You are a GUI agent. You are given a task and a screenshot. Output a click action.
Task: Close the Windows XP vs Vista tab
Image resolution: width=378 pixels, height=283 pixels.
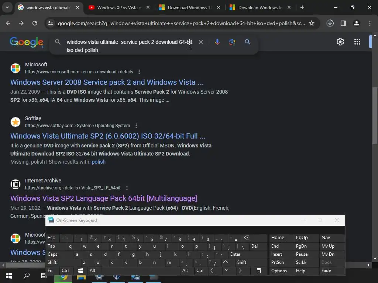148,7
